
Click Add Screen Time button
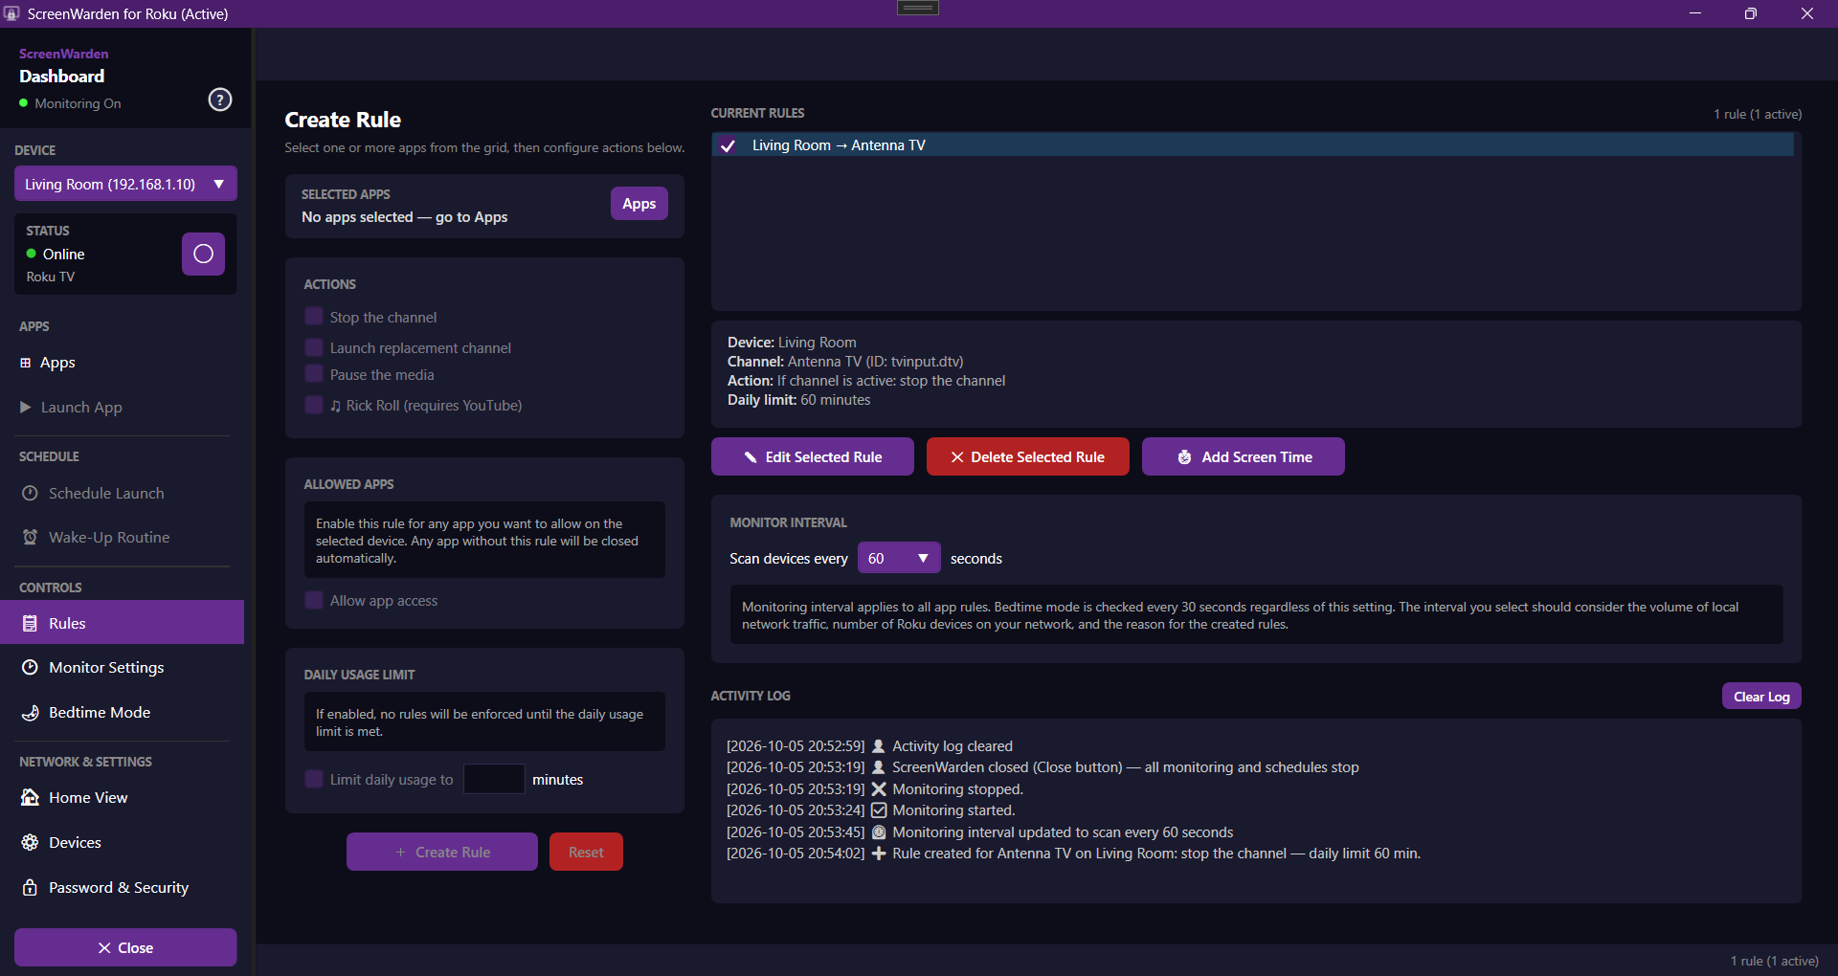click(x=1244, y=456)
